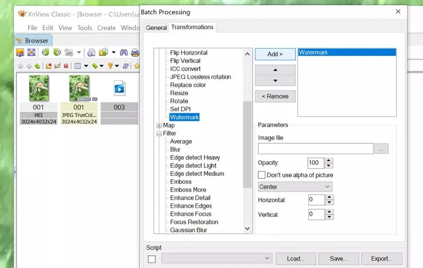The width and height of the screenshot is (423, 268).
Task: Click the new folder toolbar icon
Action: [49, 66]
